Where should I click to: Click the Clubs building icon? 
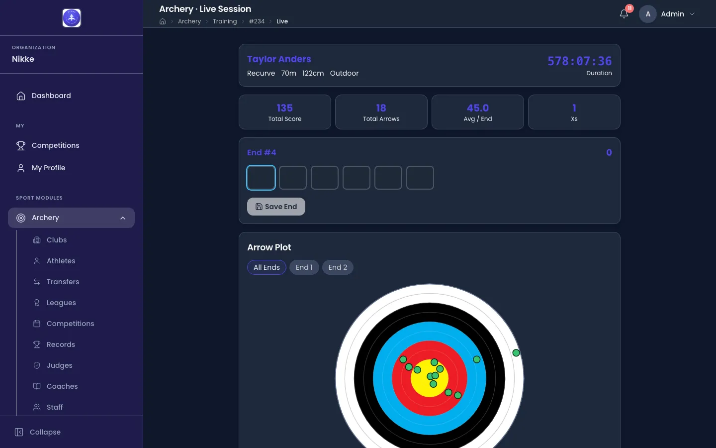click(37, 240)
